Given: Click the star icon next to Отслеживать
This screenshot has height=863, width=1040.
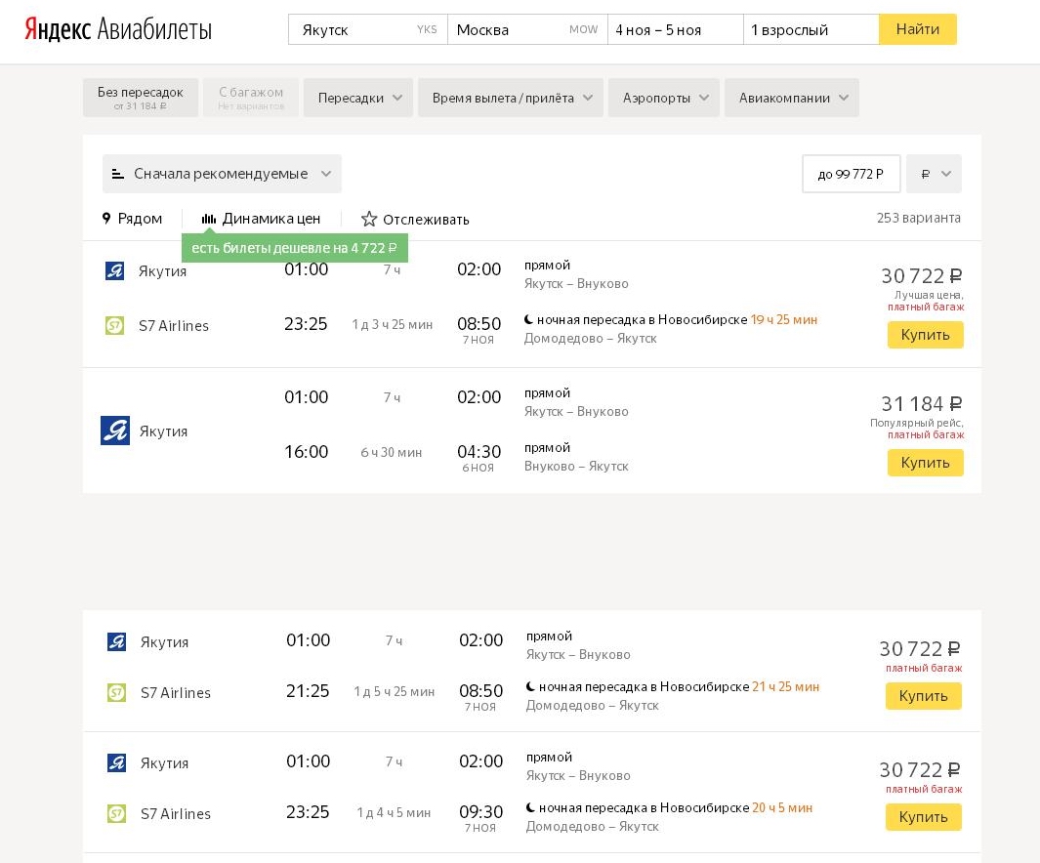Looking at the screenshot, I should (369, 219).
